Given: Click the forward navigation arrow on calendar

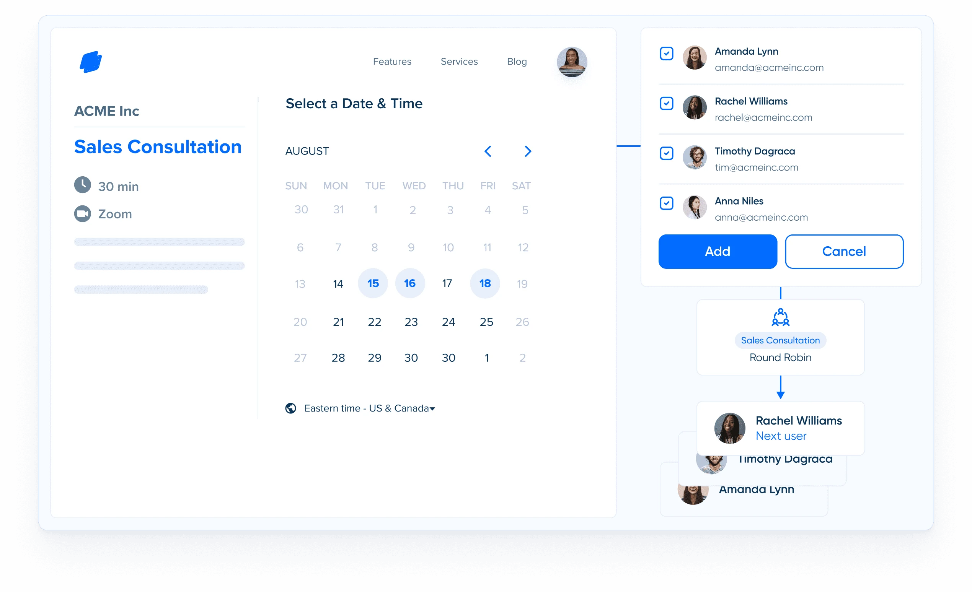Looking at the screenshot, I should click(530, 151).
